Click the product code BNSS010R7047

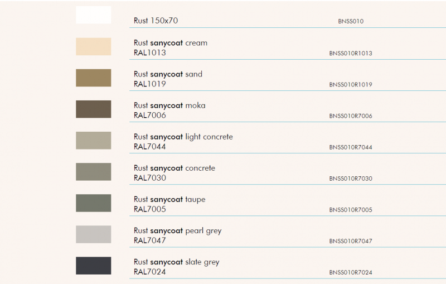click(x=351, y=241)
